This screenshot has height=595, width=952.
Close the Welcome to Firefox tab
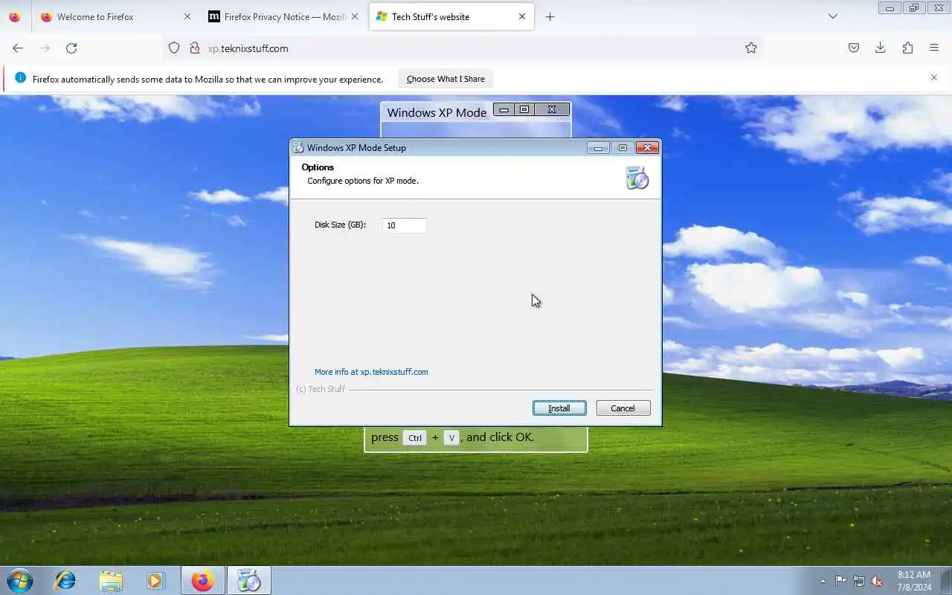(187, 16)
